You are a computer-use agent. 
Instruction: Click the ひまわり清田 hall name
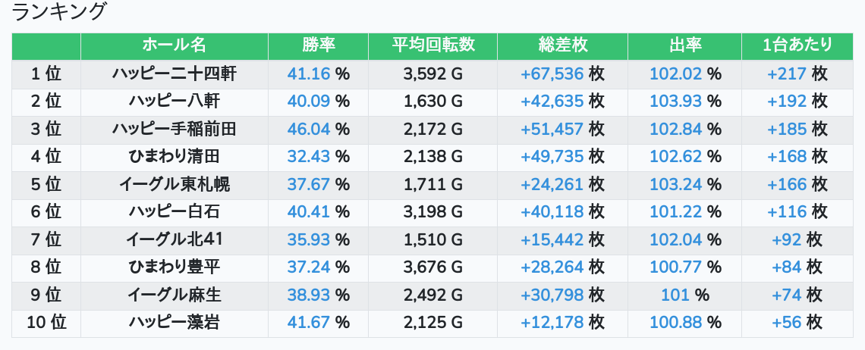tap(174, 157)
